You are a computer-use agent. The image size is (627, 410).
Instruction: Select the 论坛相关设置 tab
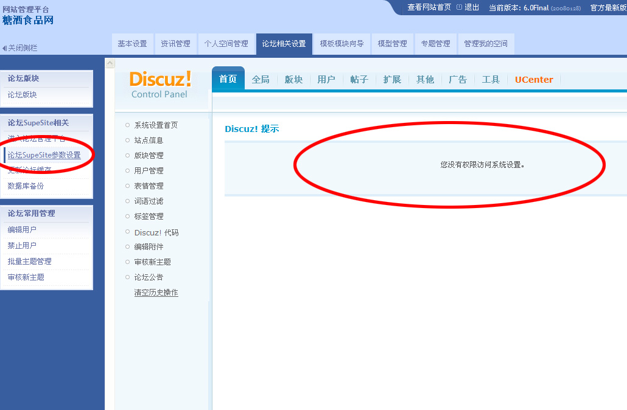tap(284, 44)
